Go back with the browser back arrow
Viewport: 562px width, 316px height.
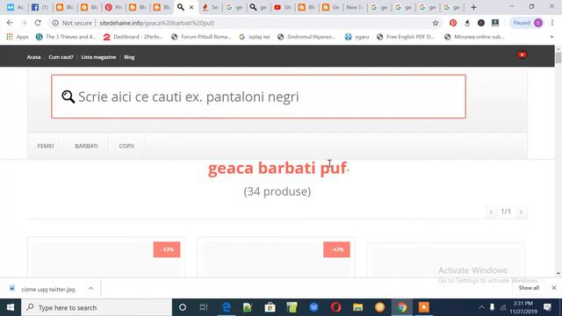pos(10,23)
